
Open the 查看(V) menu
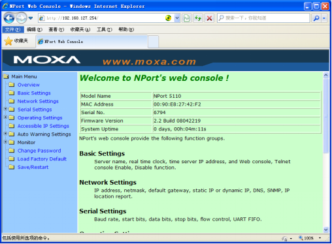coord(56,29)
